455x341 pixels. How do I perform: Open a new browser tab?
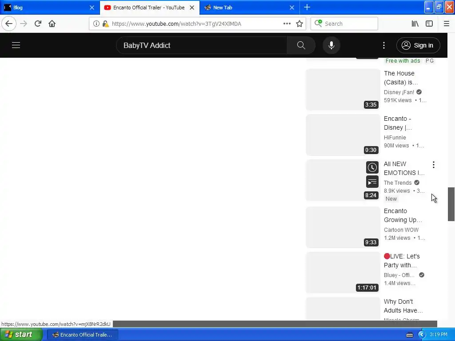(x=307, y=8)
